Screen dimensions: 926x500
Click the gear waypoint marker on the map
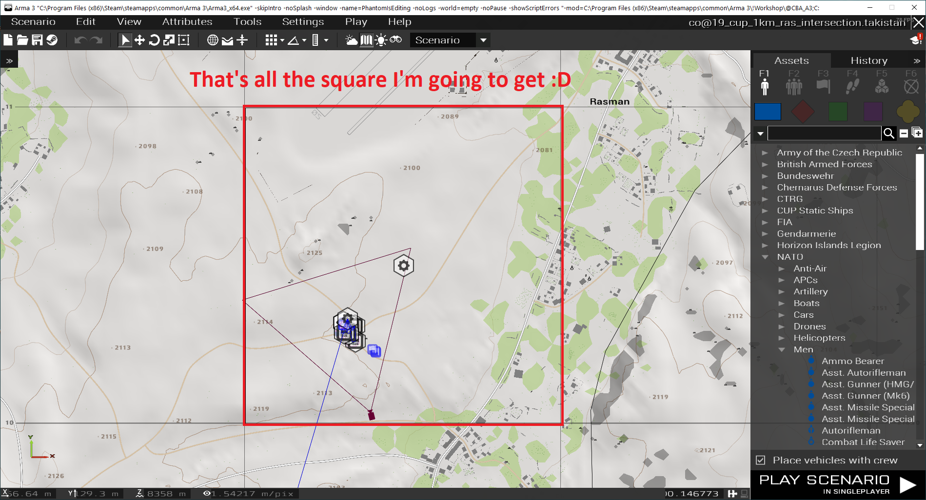[x=404, y=266]
